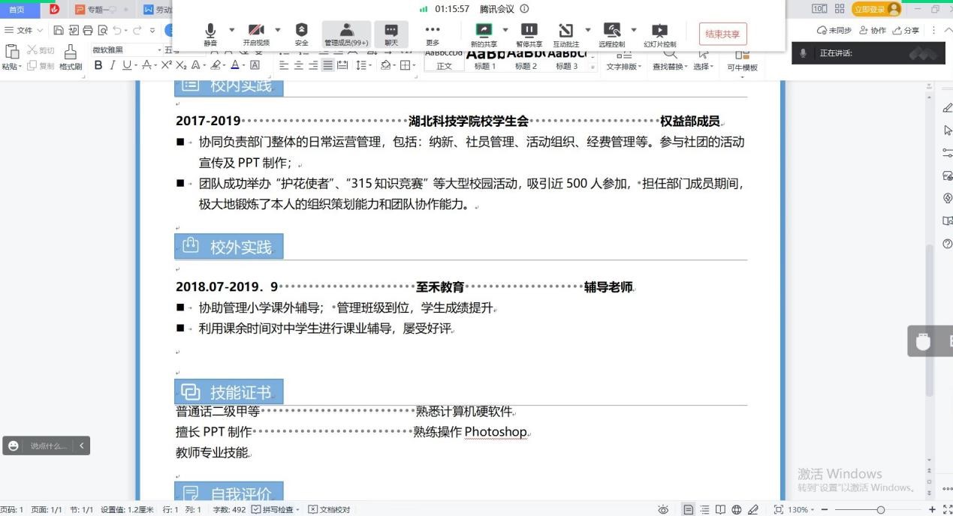Pause screen sharing (暂停共享)

(x=529, y=33)
